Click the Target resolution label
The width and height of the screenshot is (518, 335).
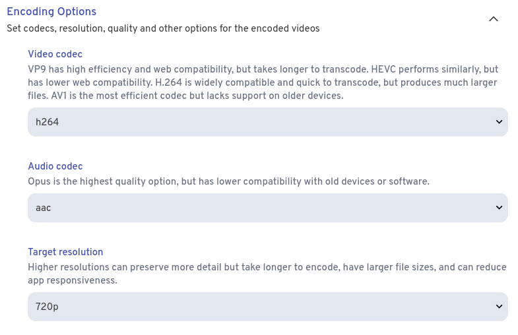(x=65, y=252)
